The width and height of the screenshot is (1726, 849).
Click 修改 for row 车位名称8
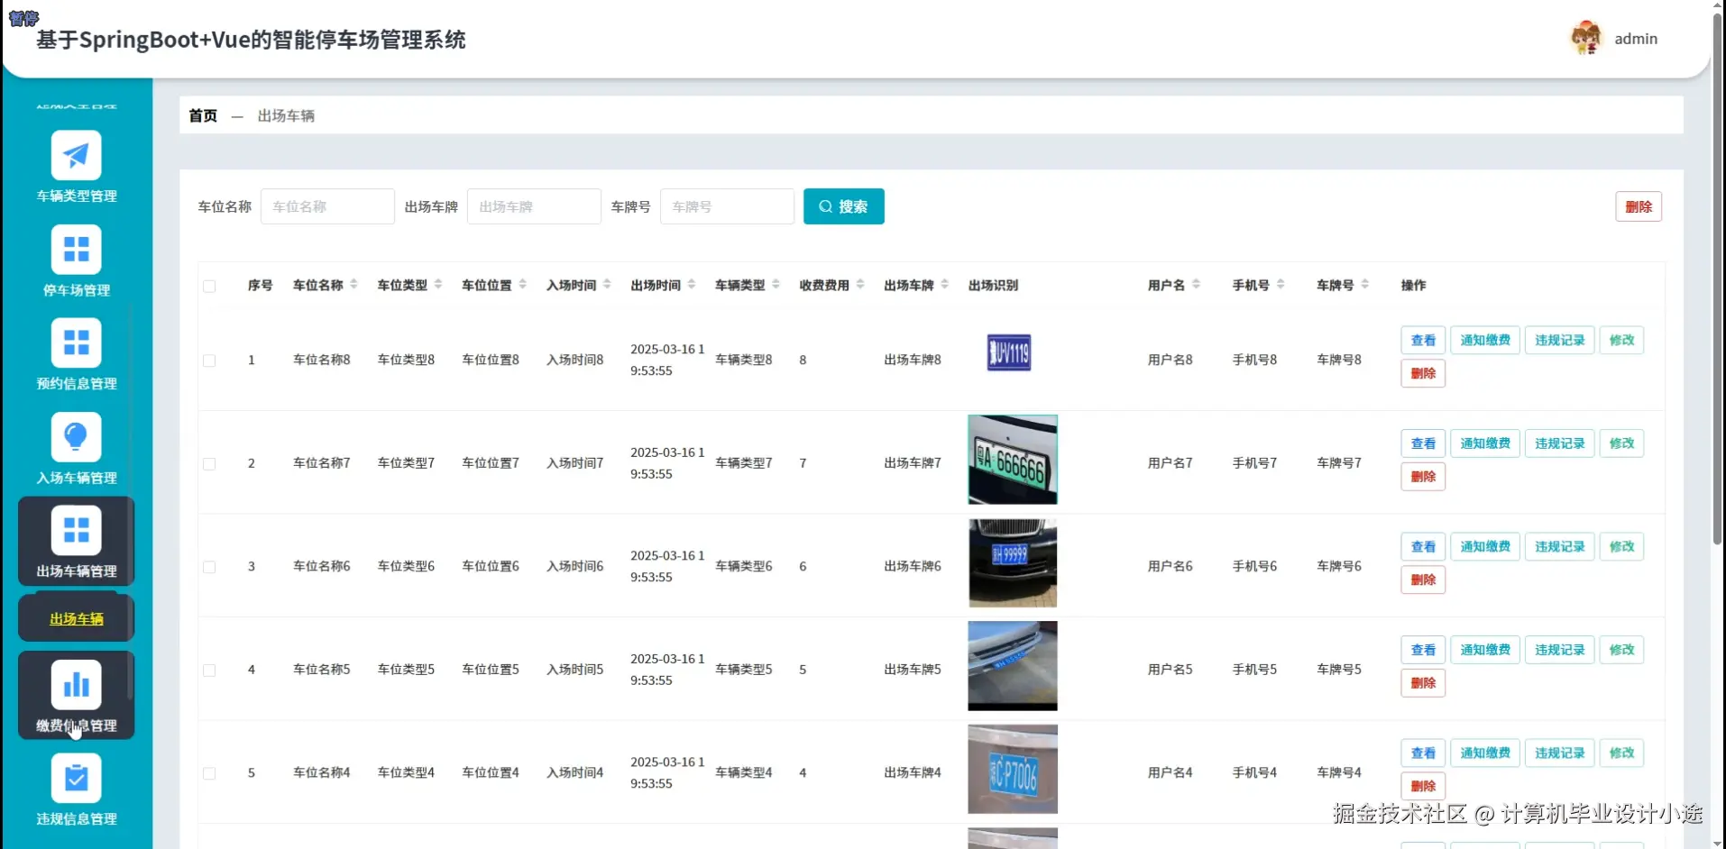click(x=1621, y=340)
